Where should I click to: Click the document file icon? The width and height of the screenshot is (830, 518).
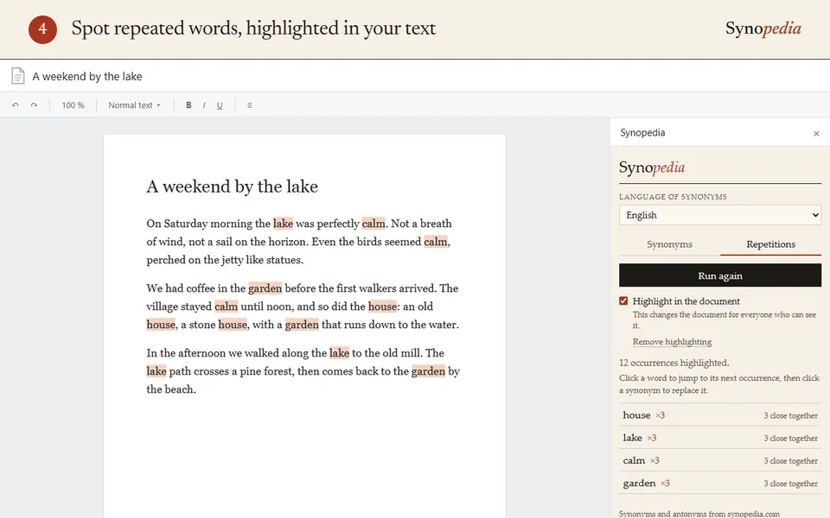pyautogui.click(x=18, y=76)
